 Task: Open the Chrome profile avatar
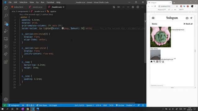[x=192, y=6]
